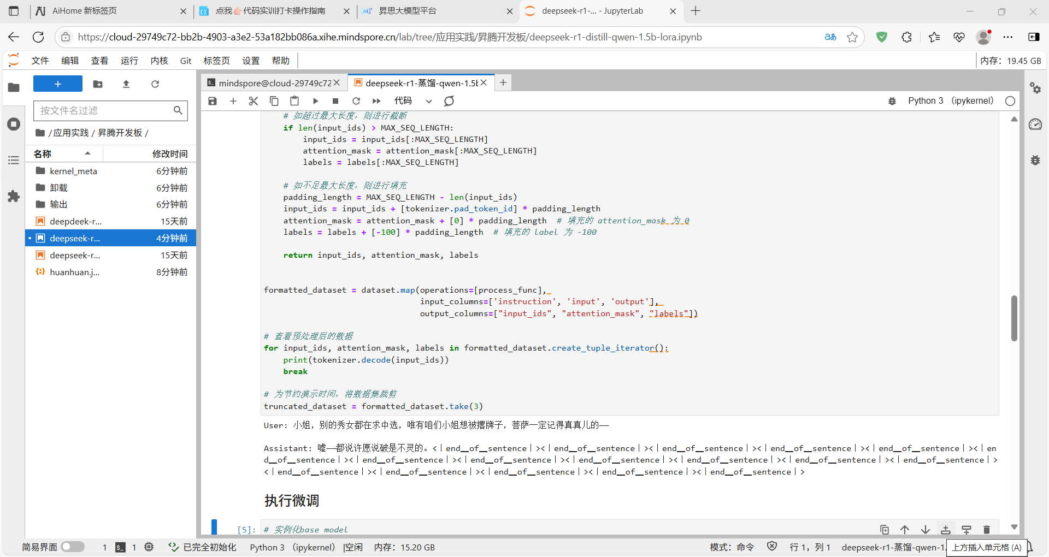This screenshot has height=557, width=1049.
Task: Open the huanhuan.j... file in file browser
Action: pos(74,272)
